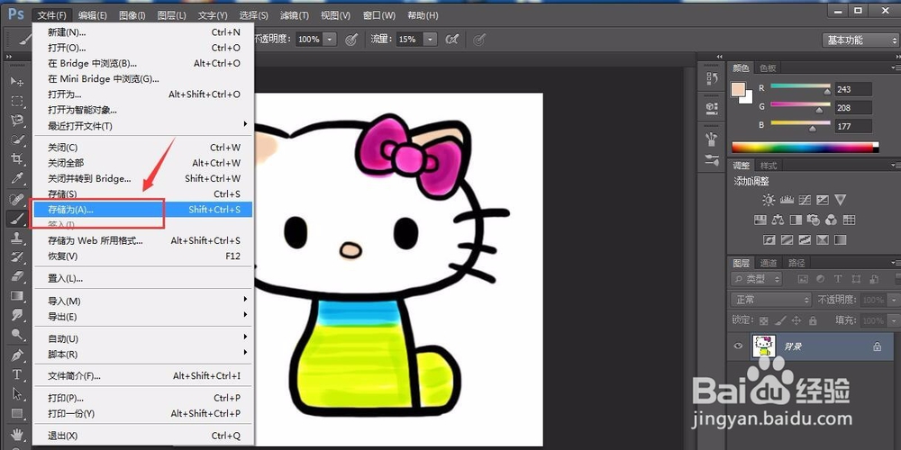Open the collapsed History panel icon
Viewport: 901px width, 450px height.
712,79
